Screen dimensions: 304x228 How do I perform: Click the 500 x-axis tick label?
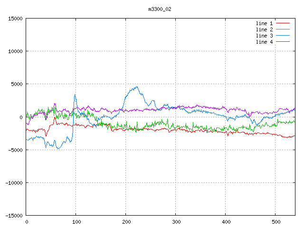pyautogui.click(x=275, y=221)
